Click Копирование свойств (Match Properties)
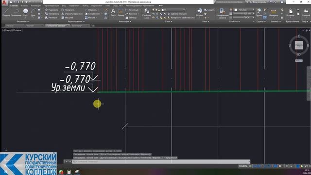The width and height of the screenshot is (311, 175). point(222,14)
